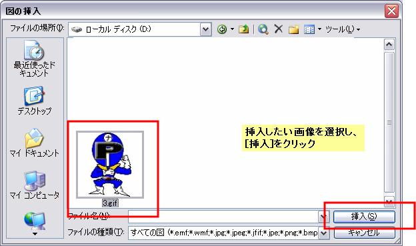Image resolution: width=416 pixels, height=246 pixels.
Task: Go to デスクトップ in places bar
Action: click(x=35, y=101)
